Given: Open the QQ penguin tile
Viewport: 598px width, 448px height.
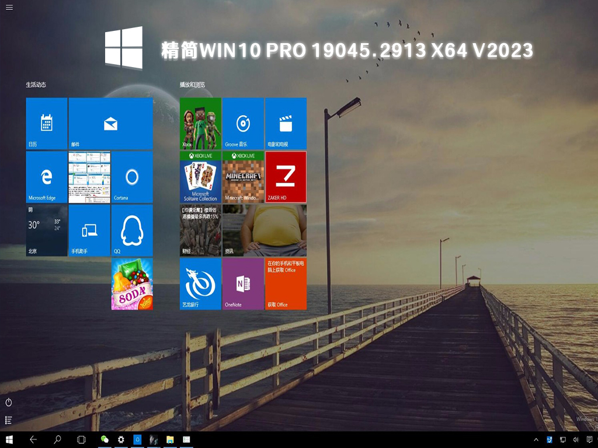Looking at the screenshot, I should click(x=132, y=230).
